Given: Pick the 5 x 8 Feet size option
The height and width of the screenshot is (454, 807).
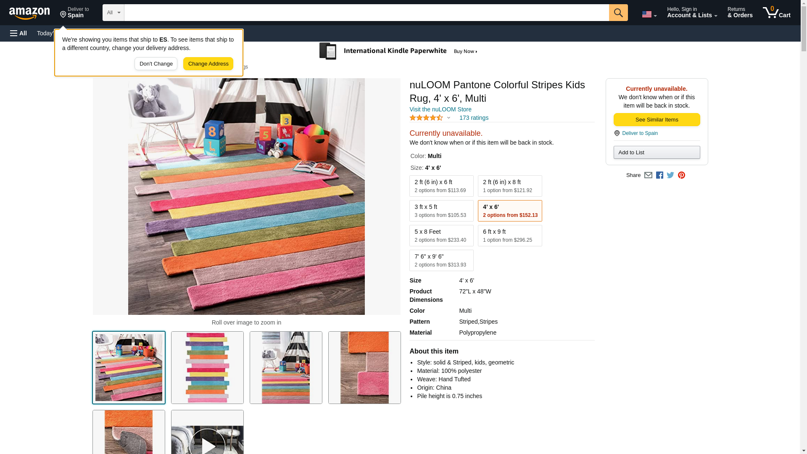Looking at the screenshot, I should pyautogui.click(x=441, y=235).
